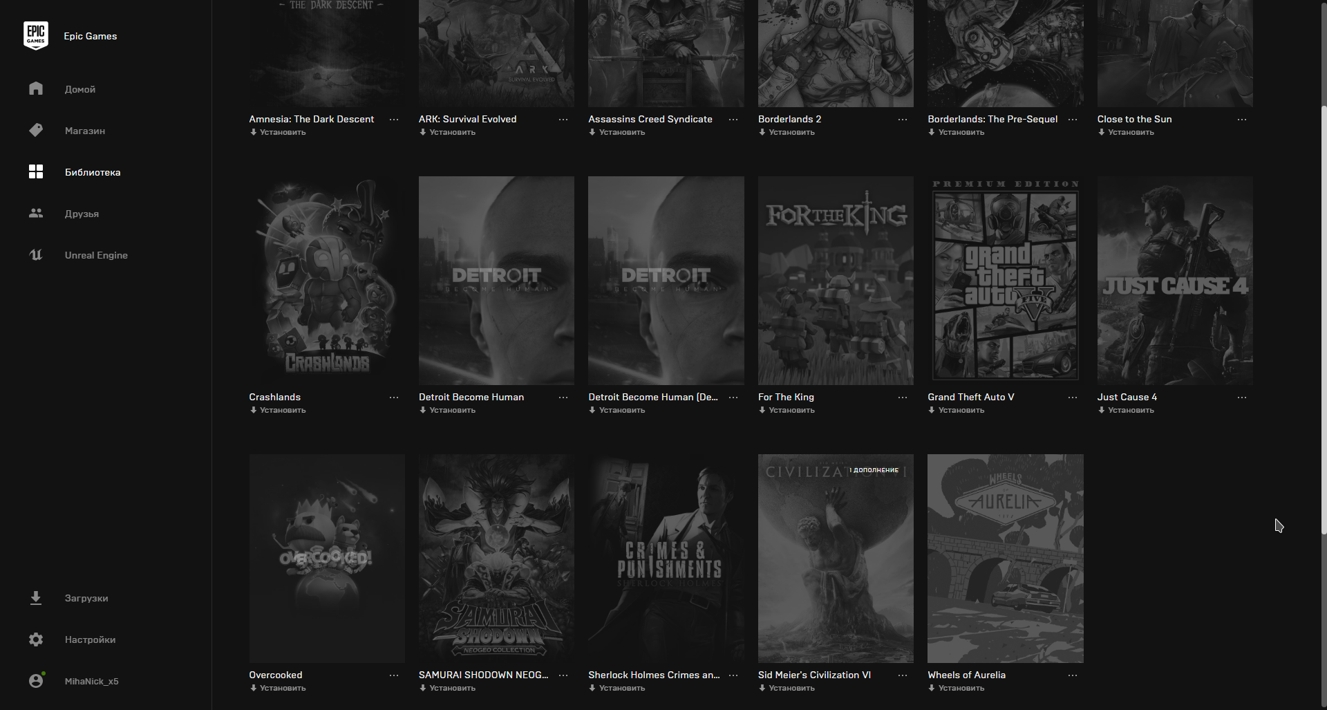Viewport: 1327px width, 710px height.
Task: Click the MihaNick_x5 profile avatar icon
Action: point(36,681)
